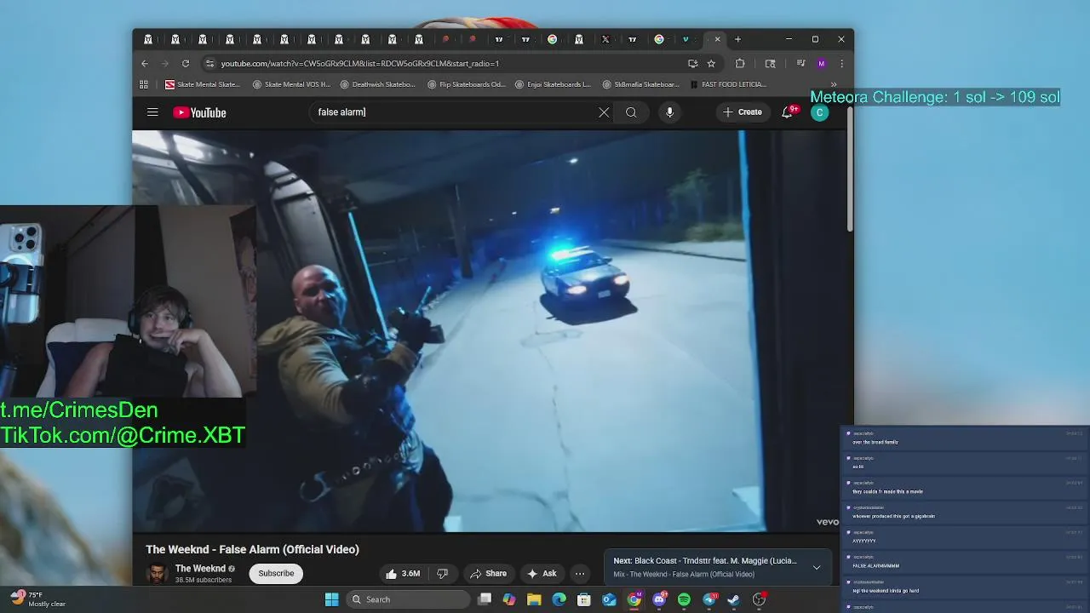Open Discord from the taskbar
1090x613 pixels.
(x=659, y=599)
